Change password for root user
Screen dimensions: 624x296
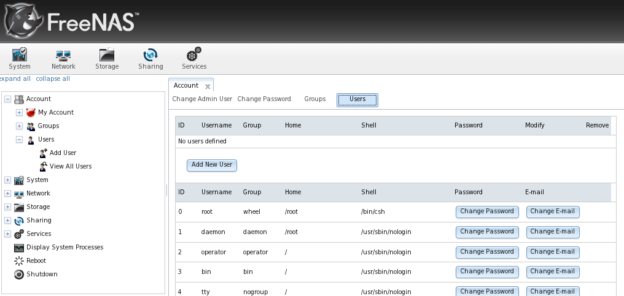[x=487, y=212]
